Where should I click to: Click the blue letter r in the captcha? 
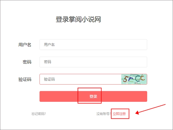coord(131,78)
